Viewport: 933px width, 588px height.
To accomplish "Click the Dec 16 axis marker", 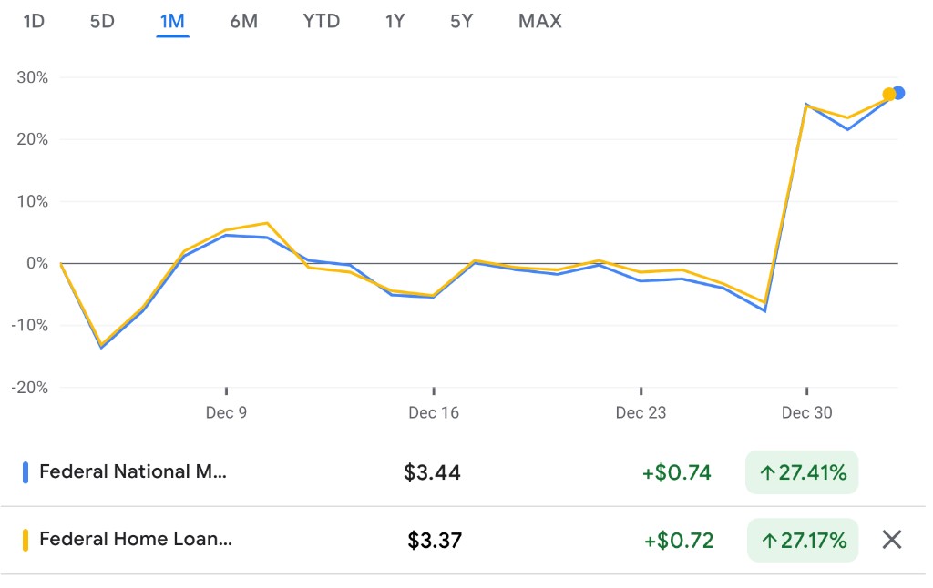I will click(x=434, y=412).
